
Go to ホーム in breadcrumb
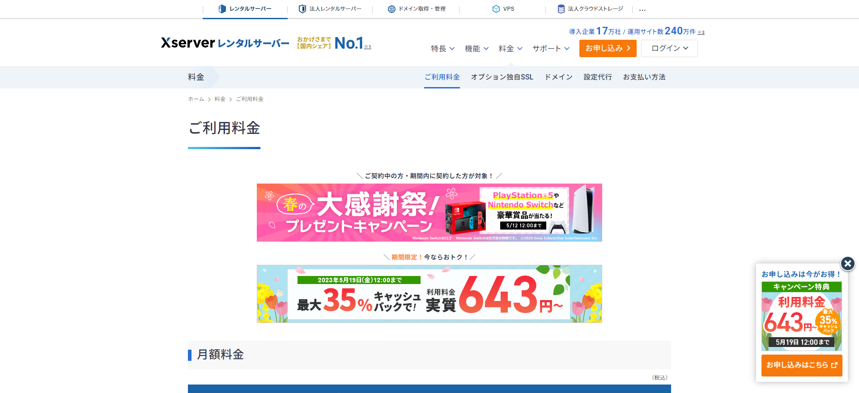click(x=196, y=99)
